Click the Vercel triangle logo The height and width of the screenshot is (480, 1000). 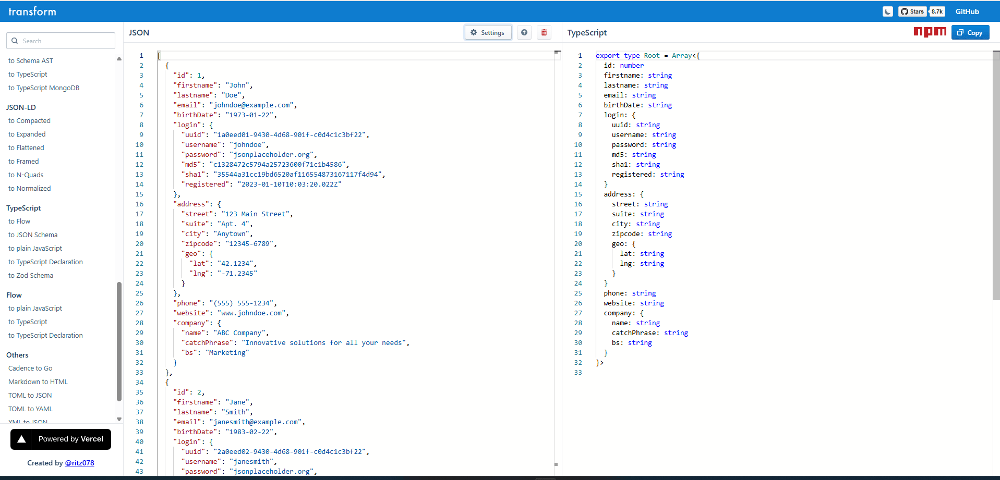click(x=21, y=439)
